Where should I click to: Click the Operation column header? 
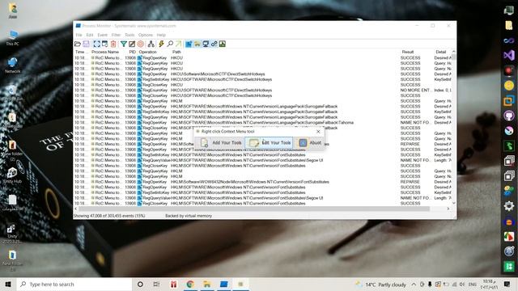[x=147, y=52]
